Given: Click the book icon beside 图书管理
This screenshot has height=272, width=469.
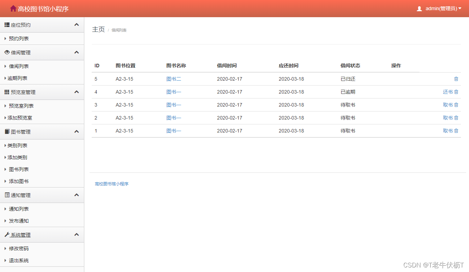Looking at the screenshot, I should pyautogui.click(x=7, y=131).
